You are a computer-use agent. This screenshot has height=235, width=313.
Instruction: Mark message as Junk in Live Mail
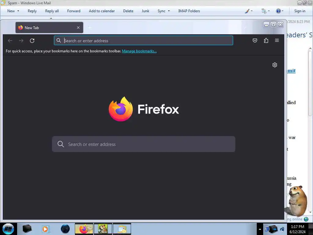(145, 11)
